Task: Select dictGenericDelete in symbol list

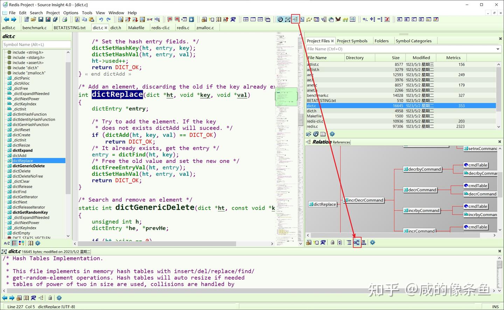Action: click(28, 166)
